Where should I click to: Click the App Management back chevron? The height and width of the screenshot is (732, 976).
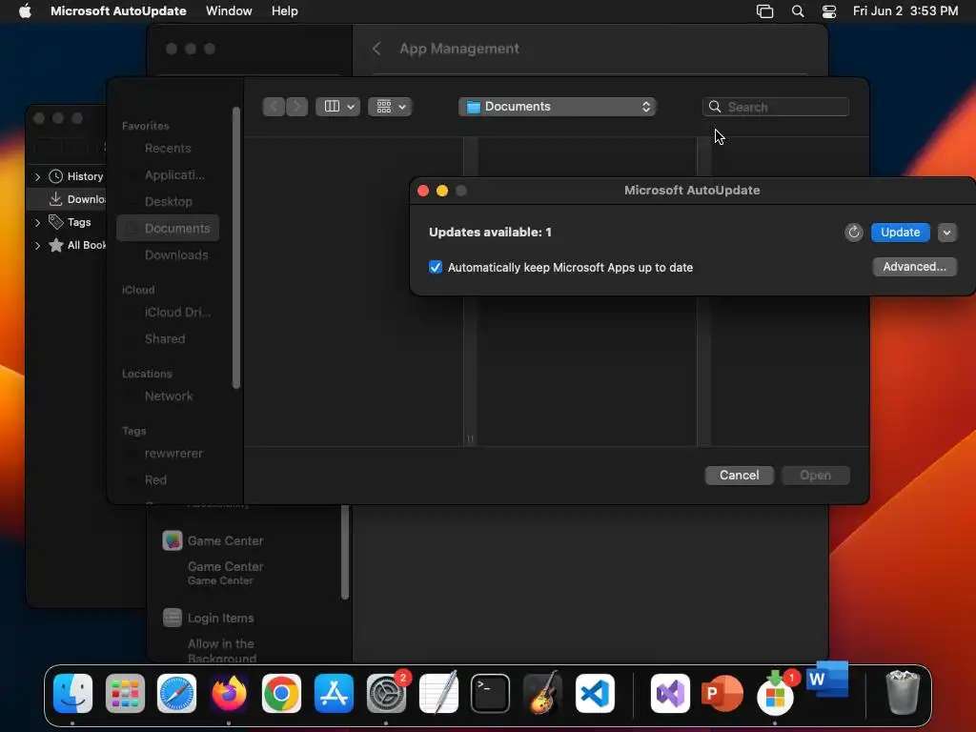(x=376, y=49)
